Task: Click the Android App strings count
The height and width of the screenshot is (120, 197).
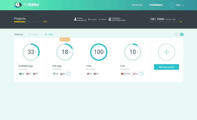Action: coord(23,69)
